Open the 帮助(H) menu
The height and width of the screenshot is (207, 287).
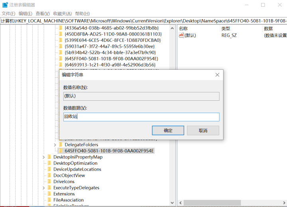(83, 14)
